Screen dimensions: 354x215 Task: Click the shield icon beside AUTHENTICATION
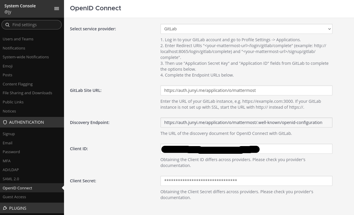pyautogui.click(x=5, y=122)
